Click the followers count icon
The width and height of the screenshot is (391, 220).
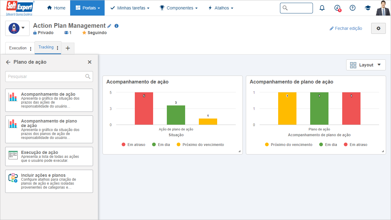[x=68, y=33]
